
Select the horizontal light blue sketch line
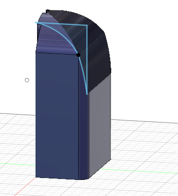click(x=62, y=24)
